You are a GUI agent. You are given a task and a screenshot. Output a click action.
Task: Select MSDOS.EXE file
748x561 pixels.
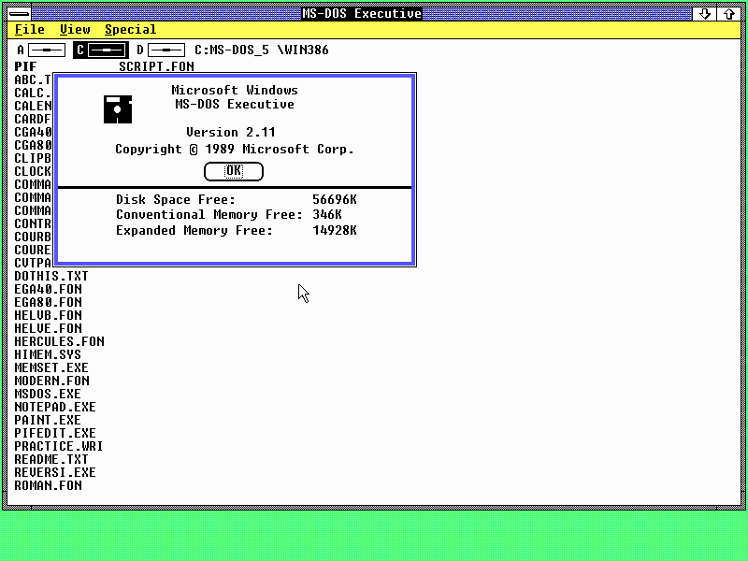[x=48, y=394]
